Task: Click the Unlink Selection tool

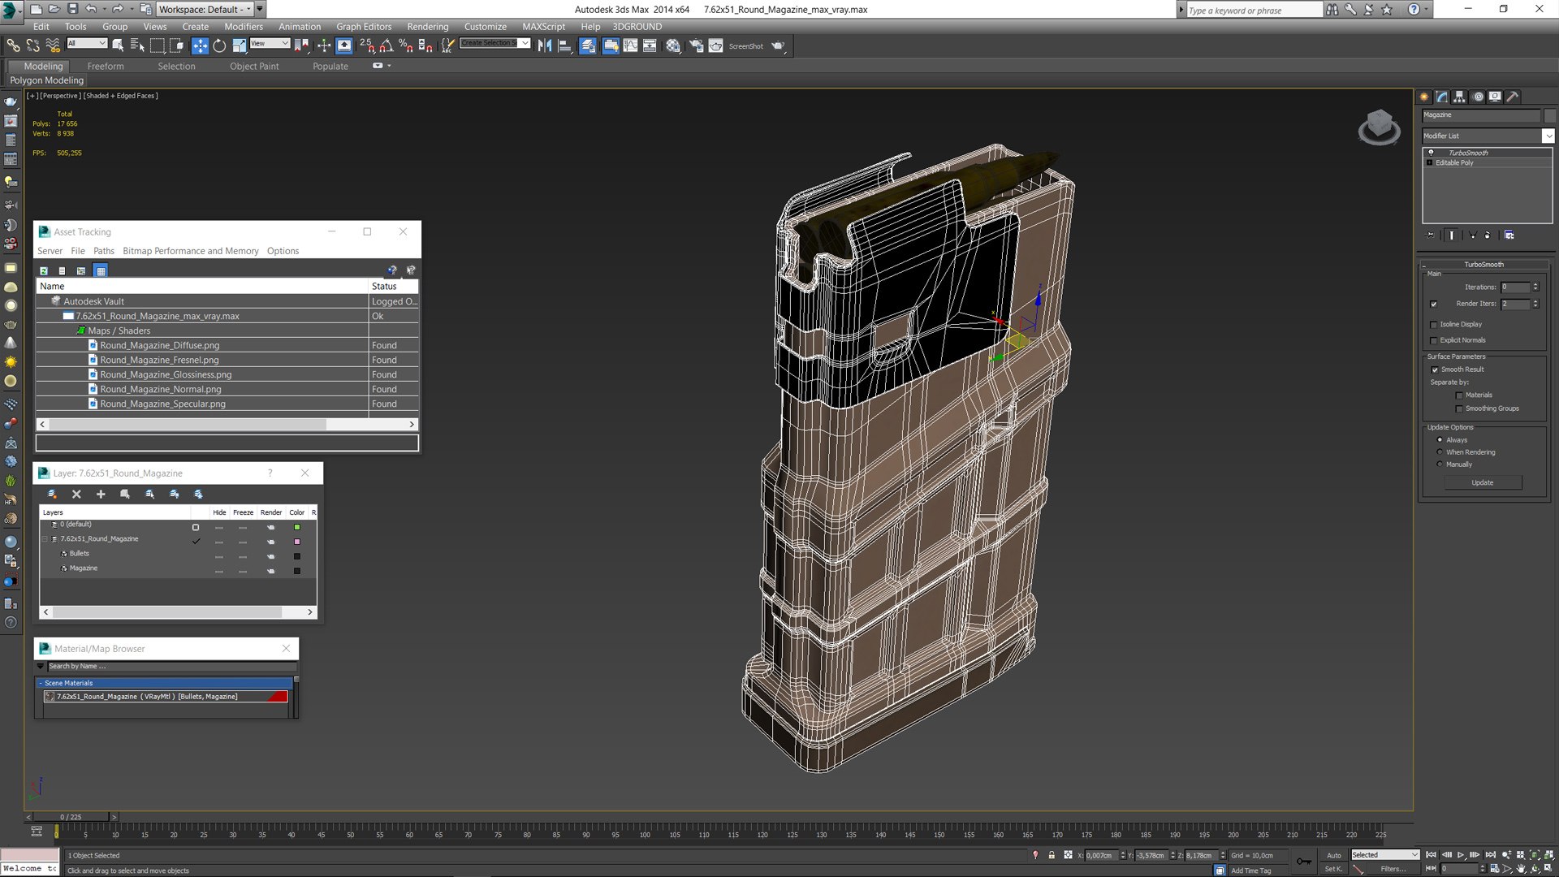Action: 32,46
